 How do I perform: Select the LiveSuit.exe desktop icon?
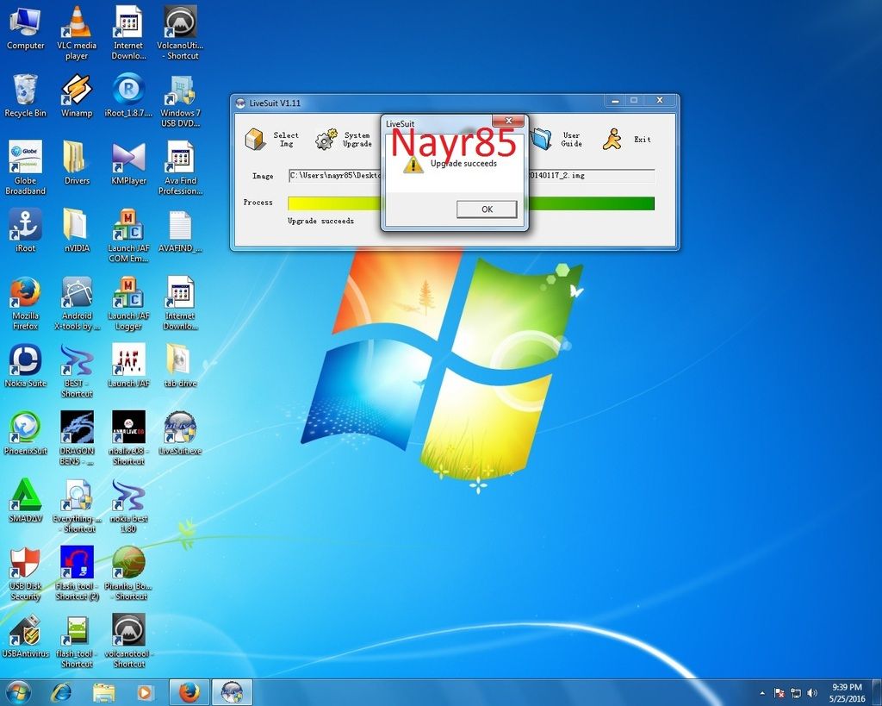179,428
